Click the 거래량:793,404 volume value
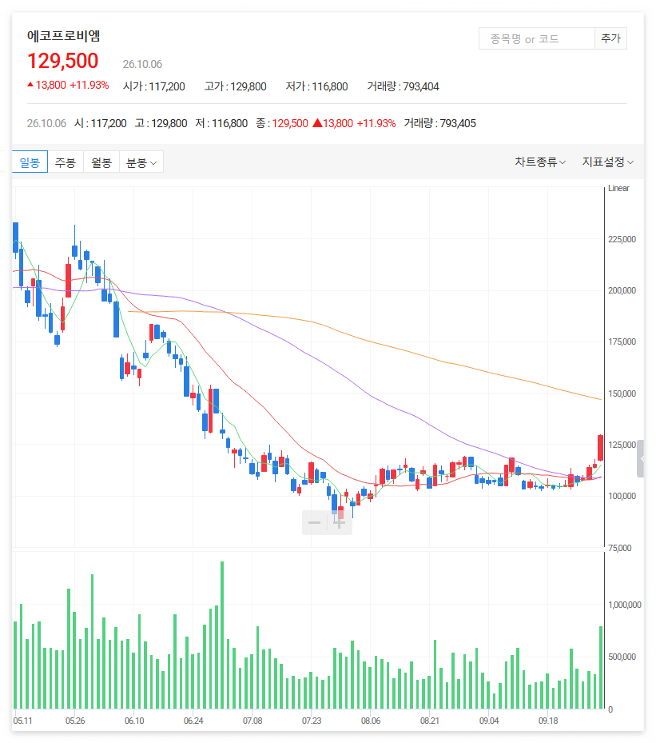 tap(404, 86)
